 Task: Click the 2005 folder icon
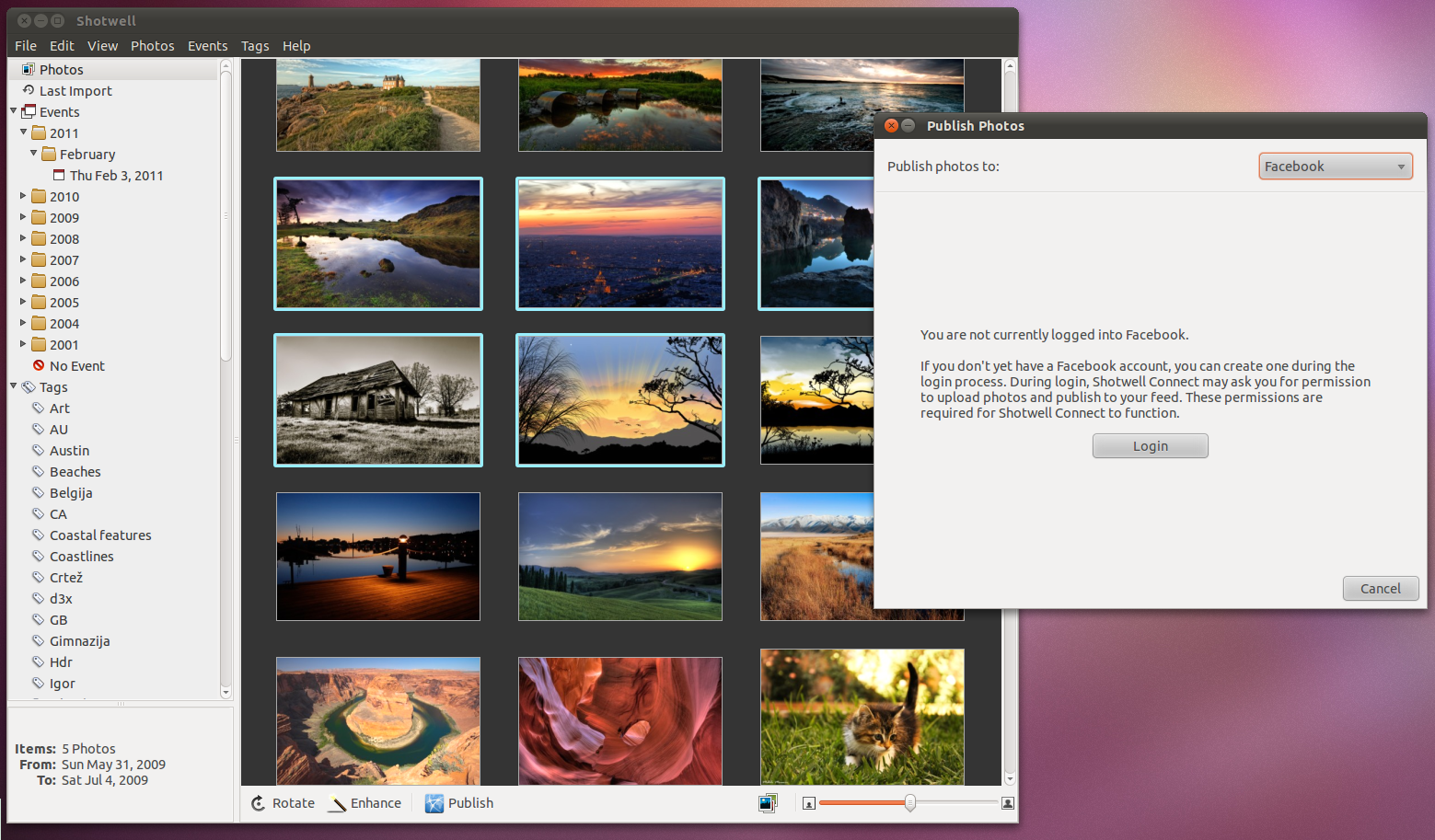coord(39,302)
